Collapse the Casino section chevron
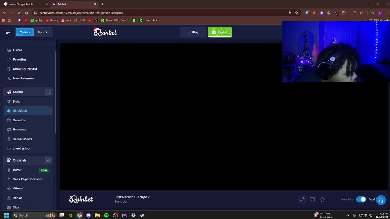390x219 pixels. (x=48, y=92)
